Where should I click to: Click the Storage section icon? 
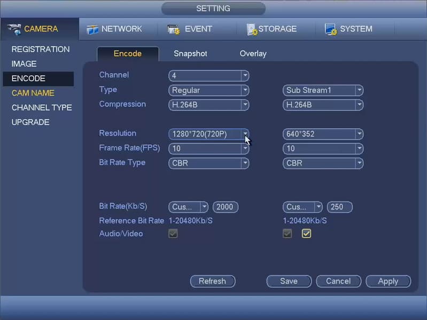pos(252,29)
